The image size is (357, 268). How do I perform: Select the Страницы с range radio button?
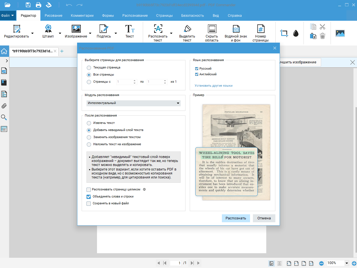[89, 82]
